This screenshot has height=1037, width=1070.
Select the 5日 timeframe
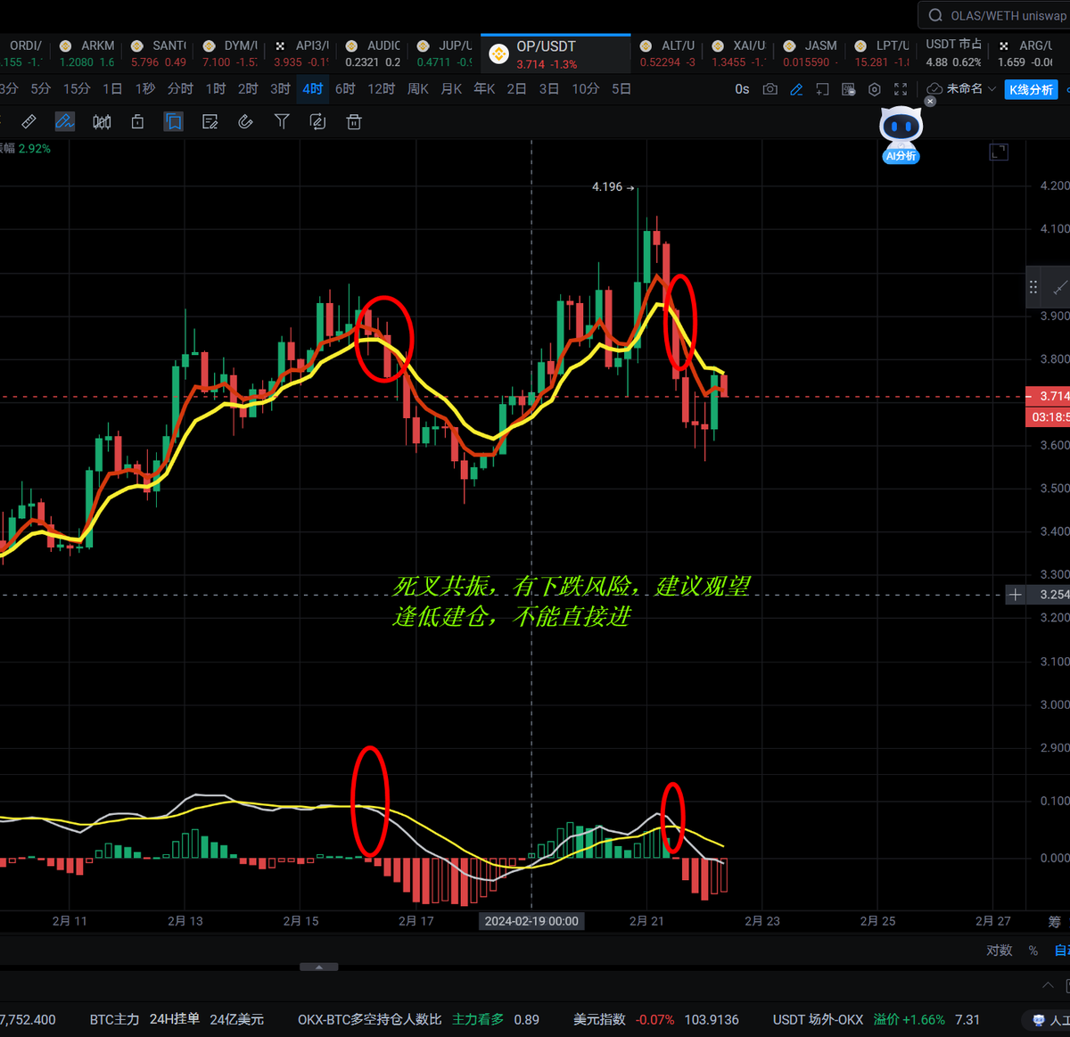click(x=622, y=89)
